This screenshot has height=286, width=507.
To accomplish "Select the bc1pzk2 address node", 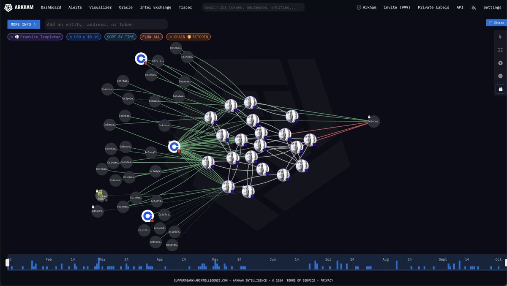I will click(160, 228).
